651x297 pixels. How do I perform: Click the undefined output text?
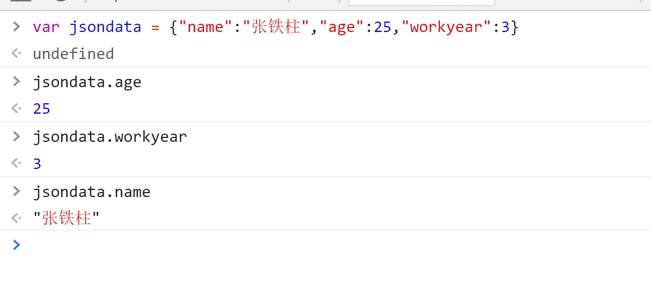(73, 54)
